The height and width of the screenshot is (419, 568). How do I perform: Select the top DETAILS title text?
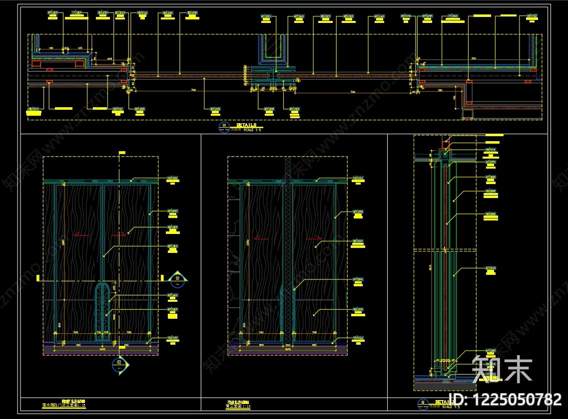click(x=246, y=125)
